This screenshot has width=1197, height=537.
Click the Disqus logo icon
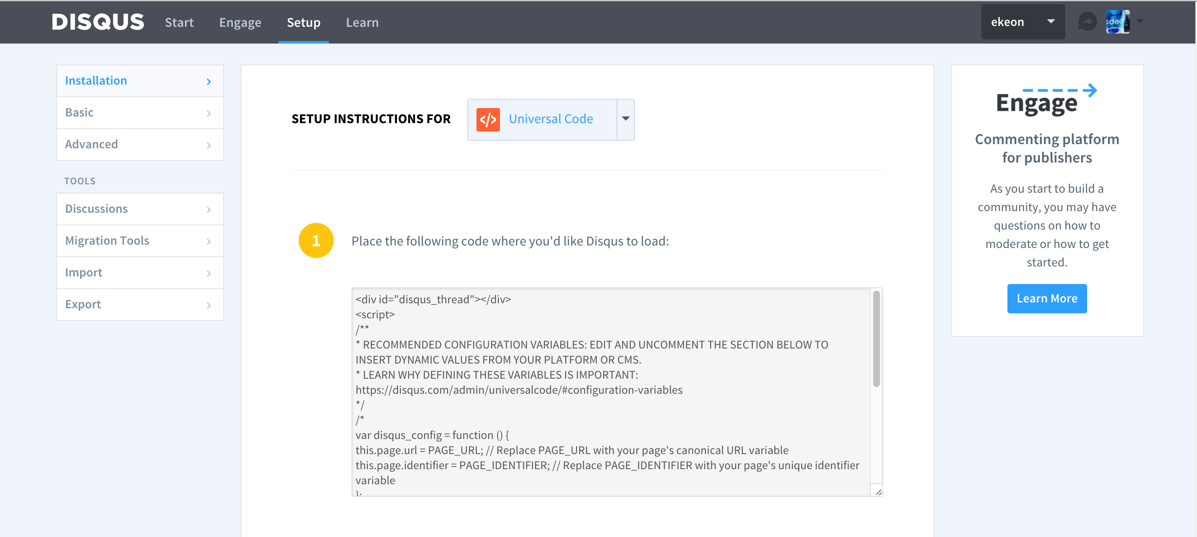click(x=98, y=21)
